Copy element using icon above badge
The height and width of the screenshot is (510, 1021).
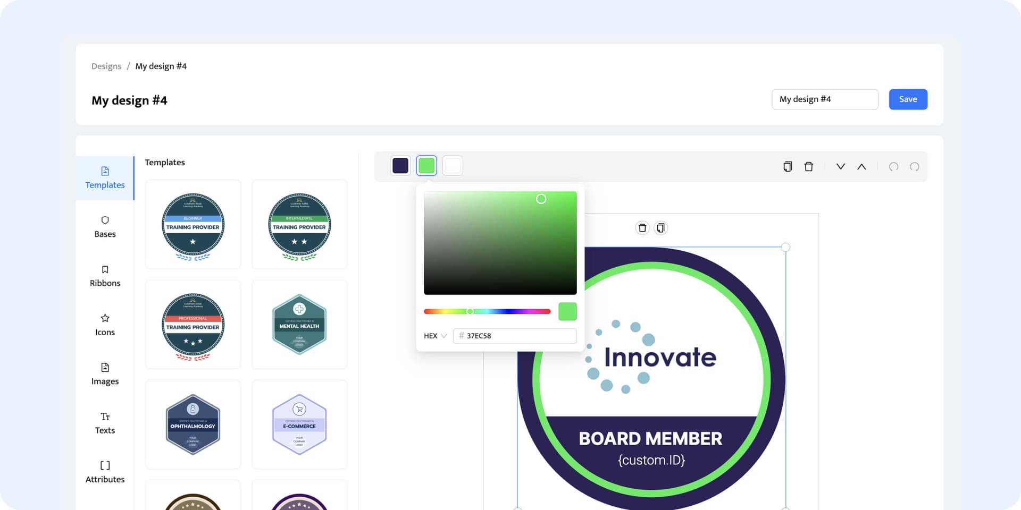660,228
